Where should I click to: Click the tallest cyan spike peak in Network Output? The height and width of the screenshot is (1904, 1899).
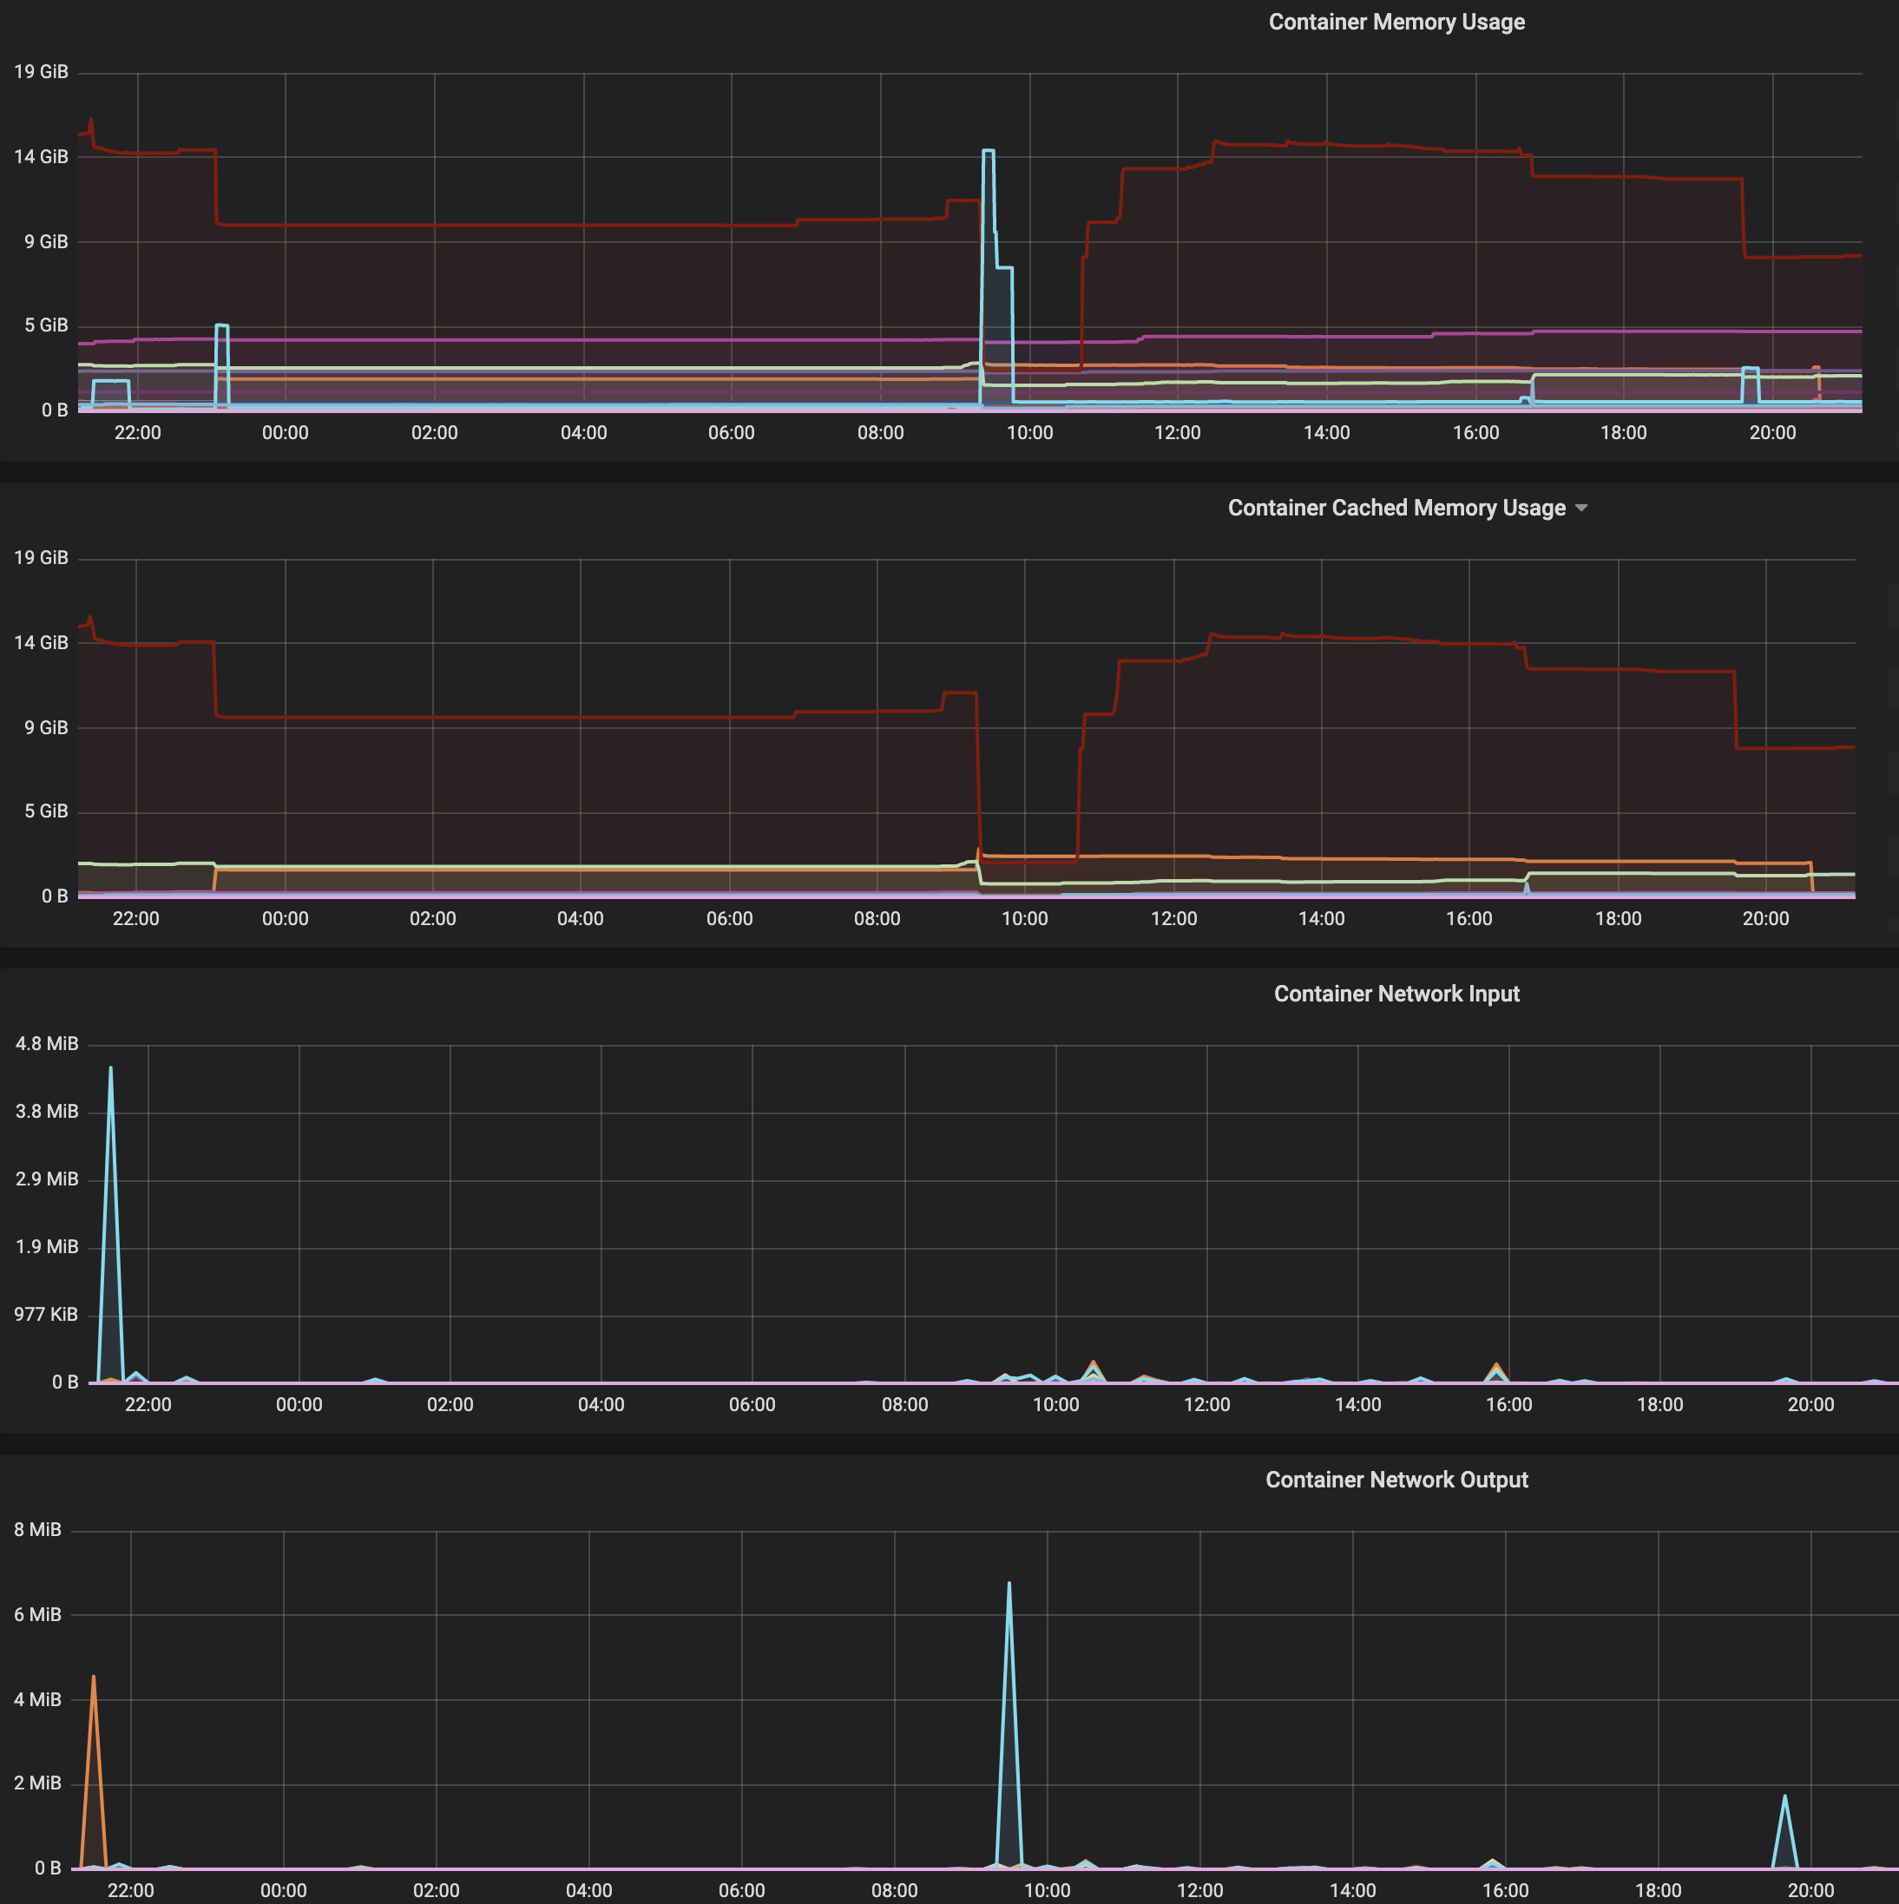(x=1009, y=1585)
